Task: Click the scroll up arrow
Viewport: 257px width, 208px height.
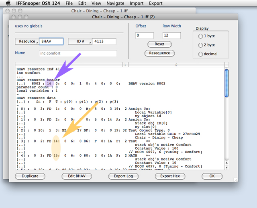Action: pos(226,163)
